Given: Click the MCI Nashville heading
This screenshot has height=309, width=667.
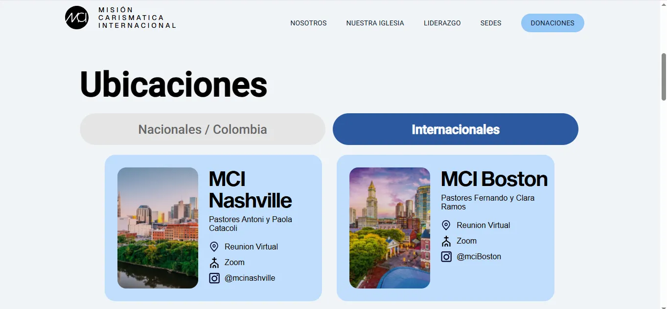Looking at the screenshot, I should (250, 190).
